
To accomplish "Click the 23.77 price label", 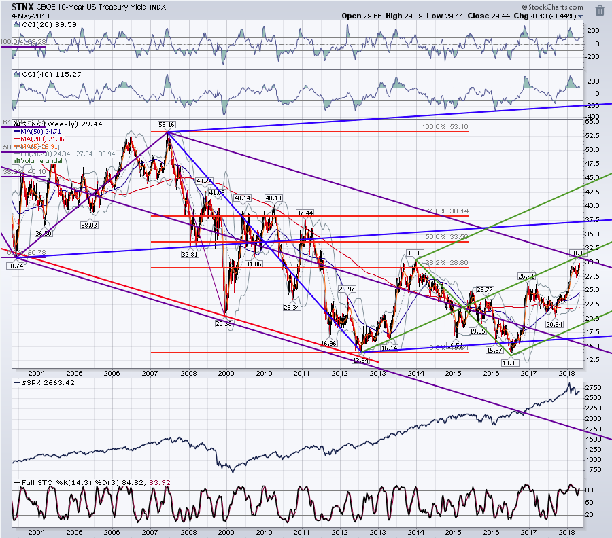I will [484, 289].
